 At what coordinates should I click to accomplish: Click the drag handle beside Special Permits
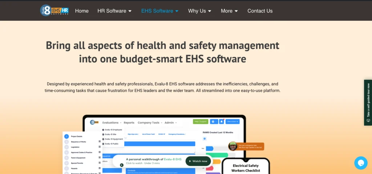(x=100, y=163)
